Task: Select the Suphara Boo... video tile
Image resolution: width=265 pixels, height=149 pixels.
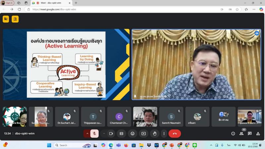Action: click(x=15, y=117)
